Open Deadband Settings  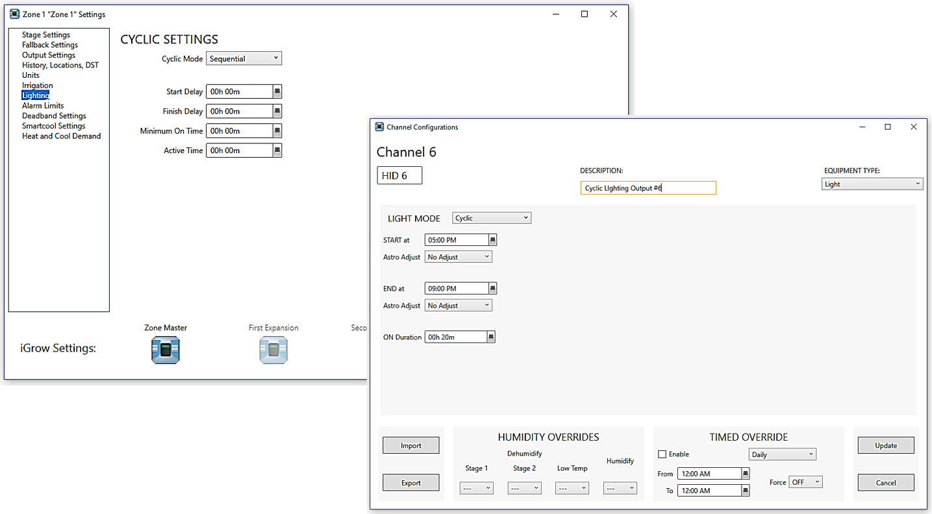tap(54, 116)
